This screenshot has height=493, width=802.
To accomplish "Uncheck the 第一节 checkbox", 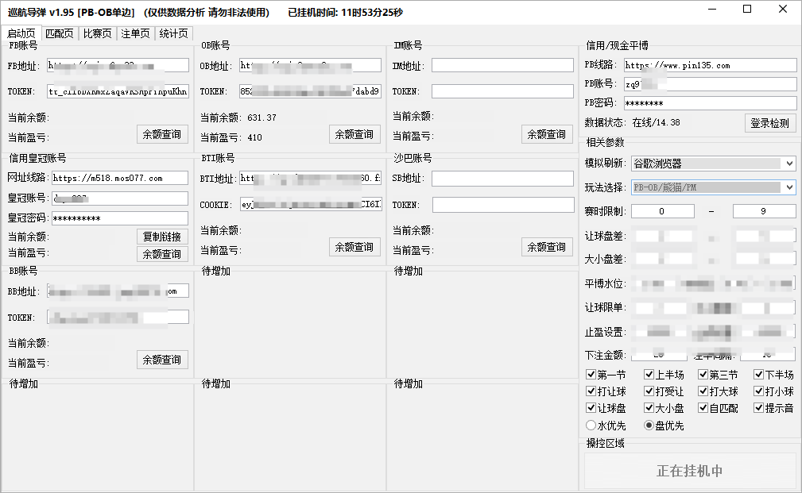I will coord(591,375).
